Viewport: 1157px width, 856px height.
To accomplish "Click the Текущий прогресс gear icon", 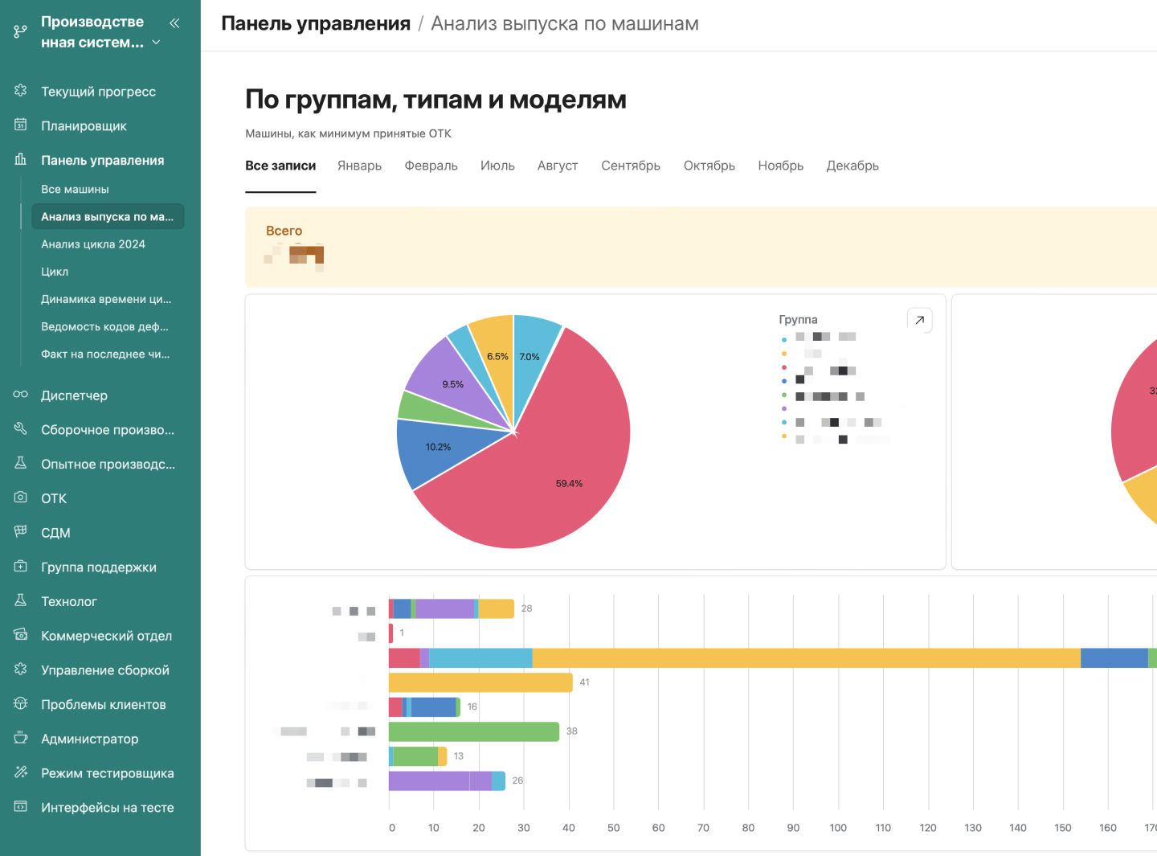I will tap(21, 91).
